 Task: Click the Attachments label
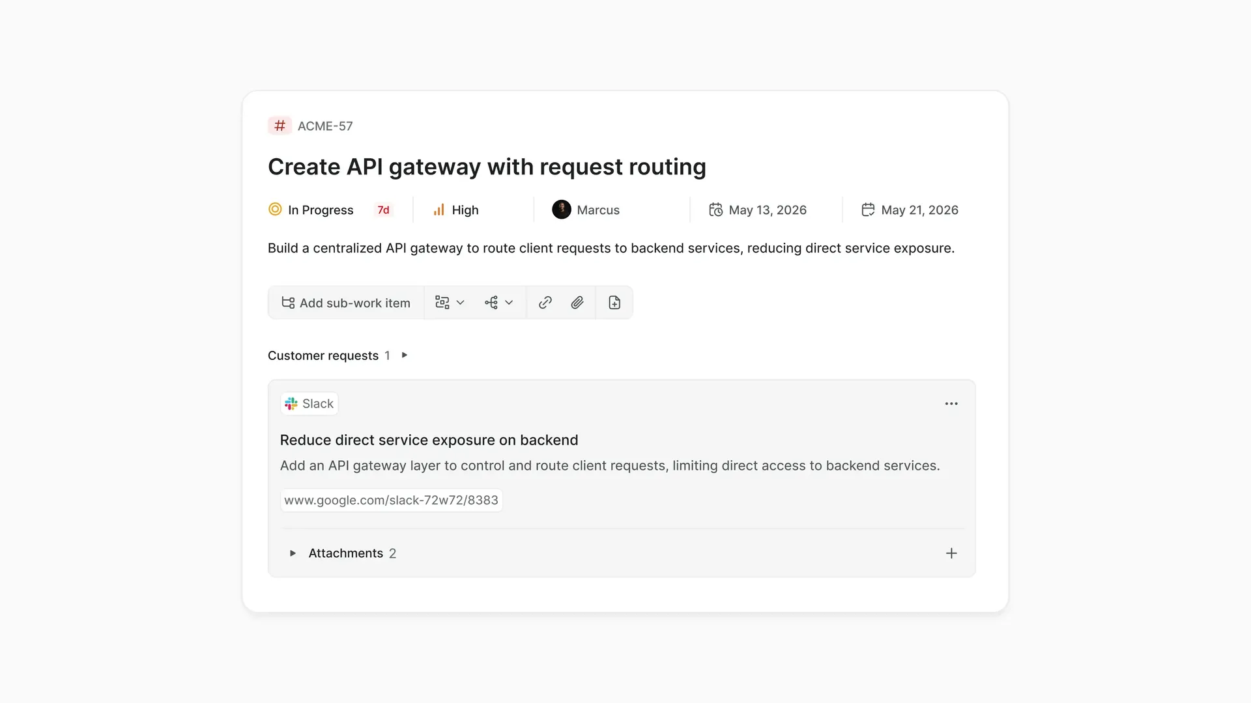tap(345, 553)
